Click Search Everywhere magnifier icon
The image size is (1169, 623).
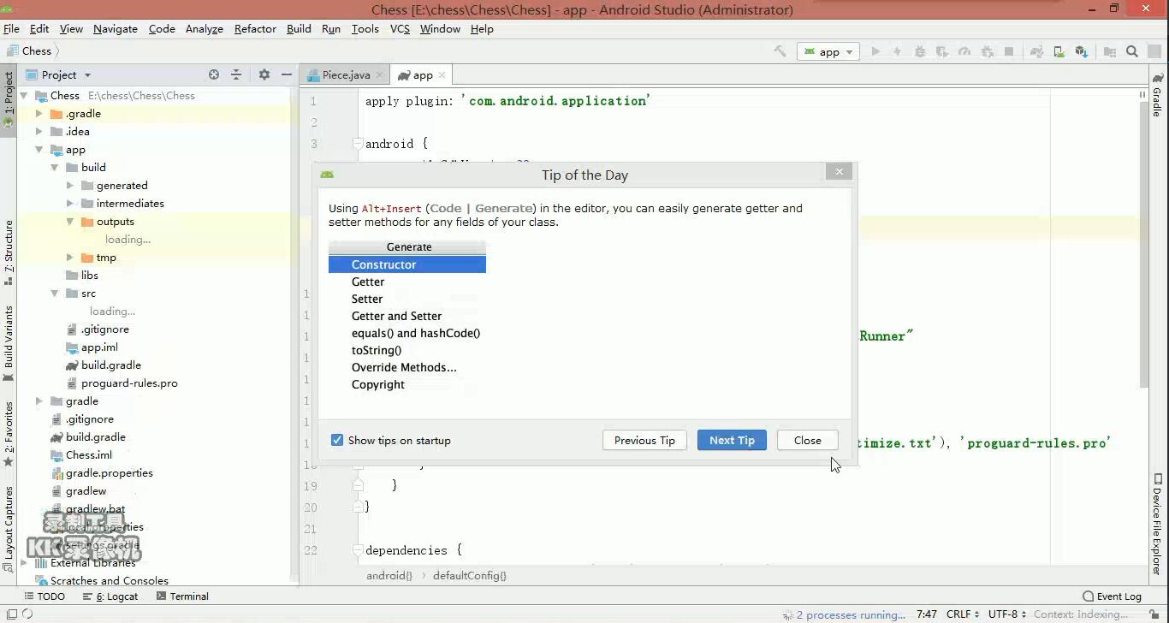(x=1132, y=51)
